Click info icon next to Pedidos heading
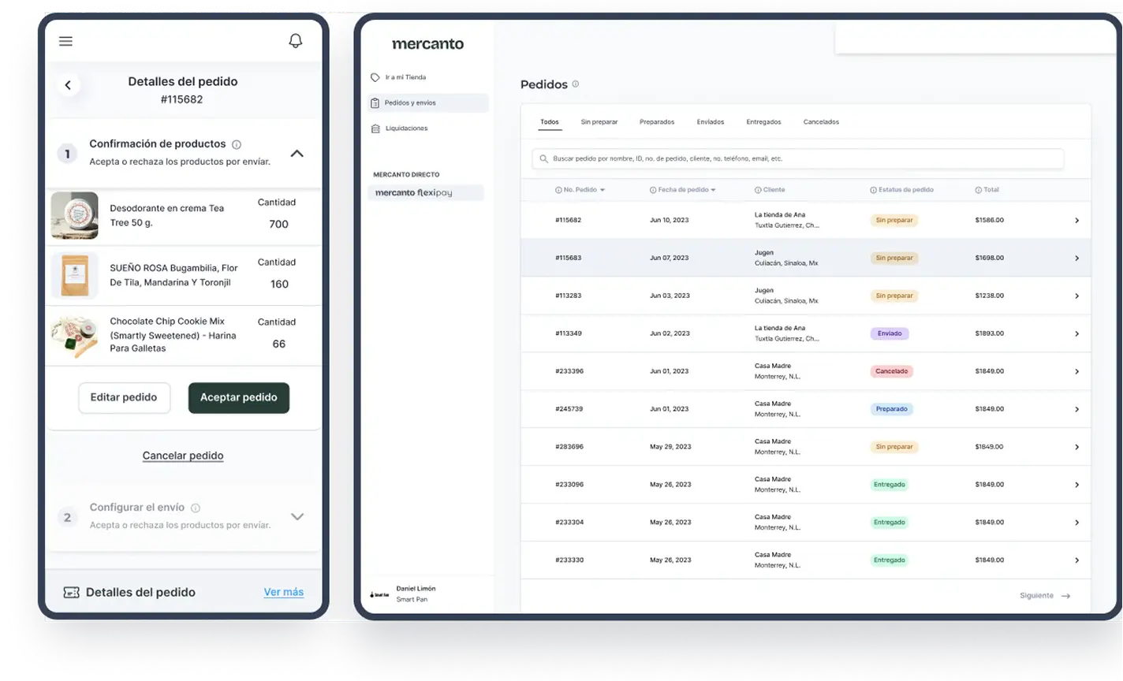Viewport: 1123px width, 681px height. point(576,84)
